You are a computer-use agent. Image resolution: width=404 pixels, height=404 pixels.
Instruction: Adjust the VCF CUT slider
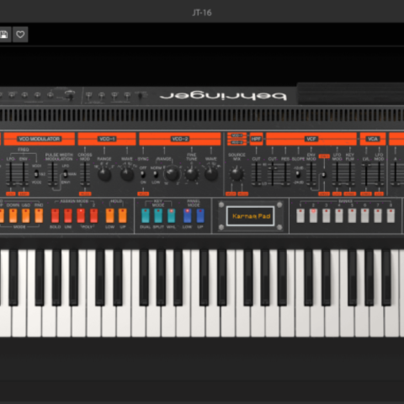tap(272, 174)
